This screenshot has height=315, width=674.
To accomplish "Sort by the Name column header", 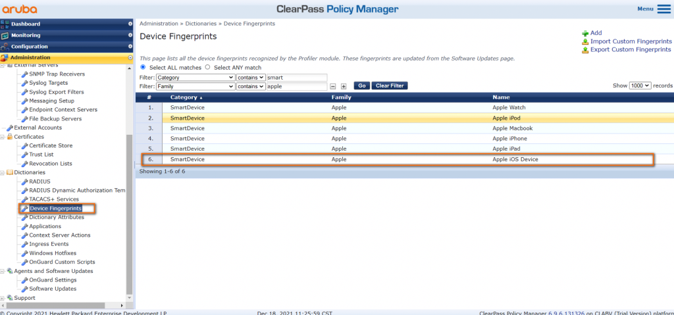I will (500, 97).
